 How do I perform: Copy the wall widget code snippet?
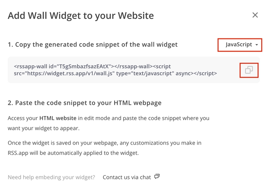click(x=249, y=70)
